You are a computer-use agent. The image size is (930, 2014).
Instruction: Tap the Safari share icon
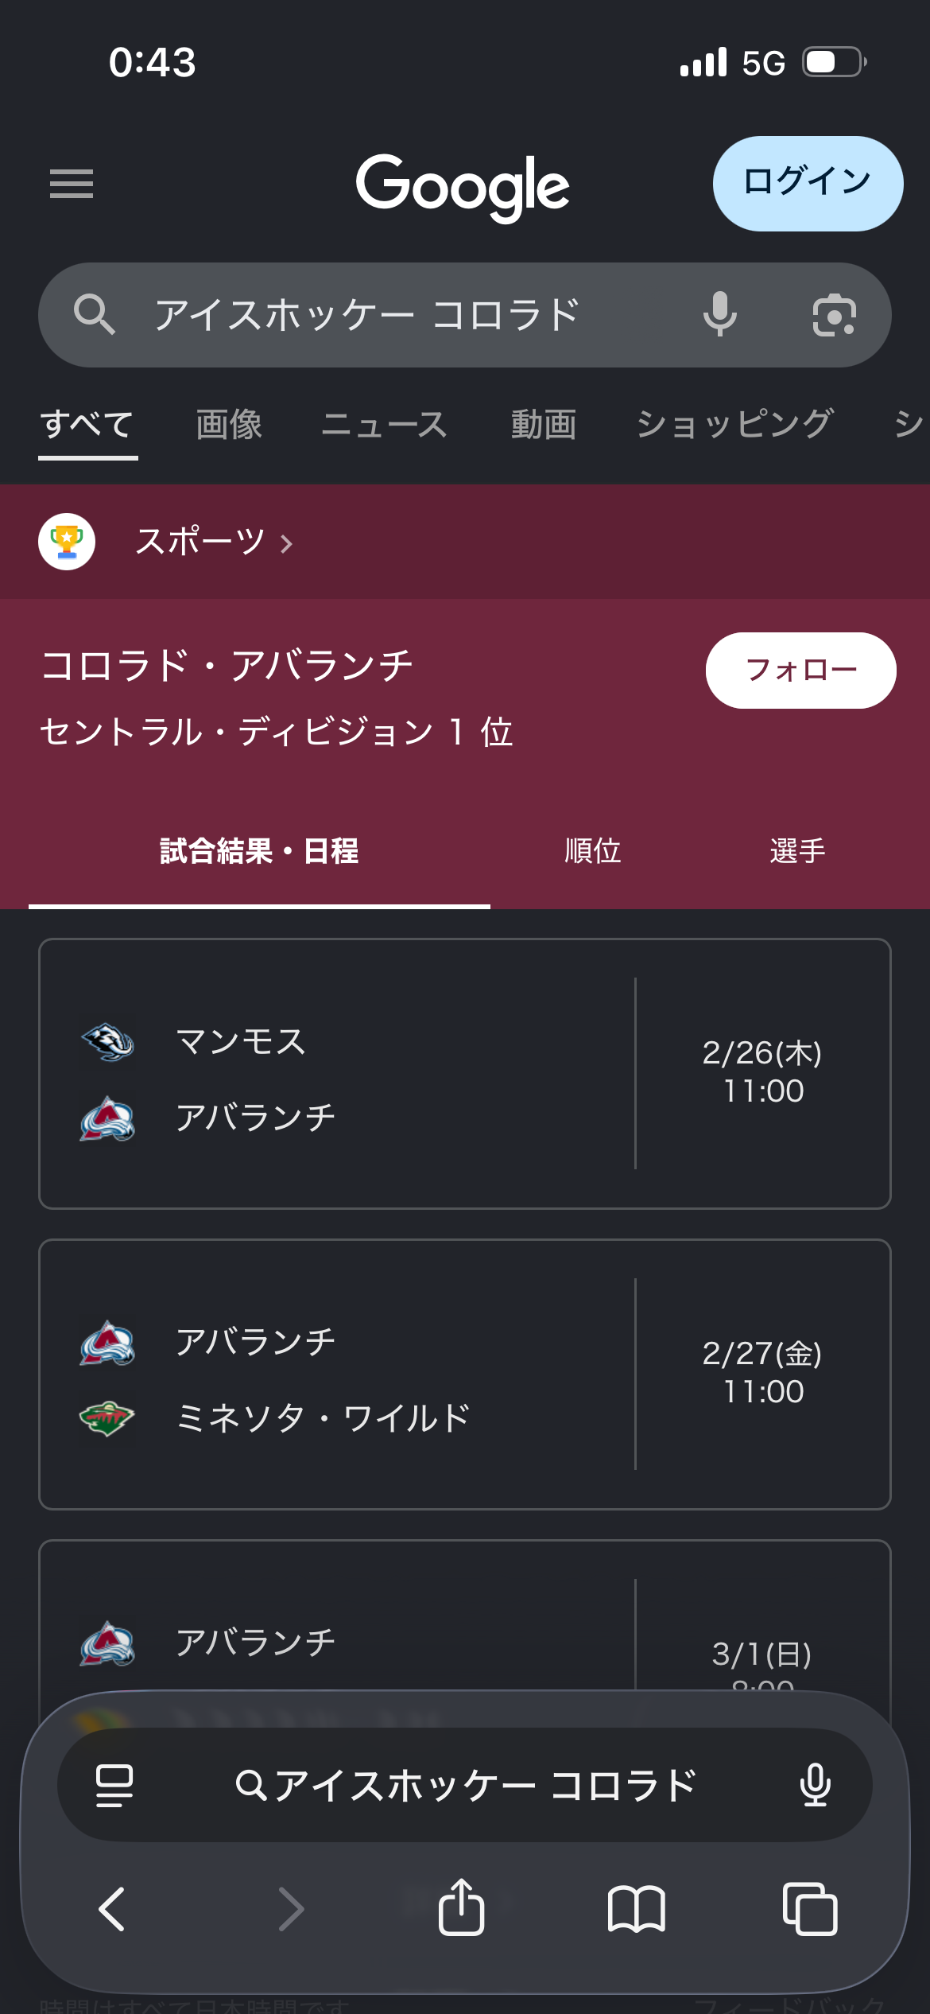click(x=461, y=1907)
